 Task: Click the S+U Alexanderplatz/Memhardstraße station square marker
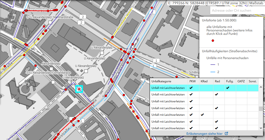(x=50, y=23)
